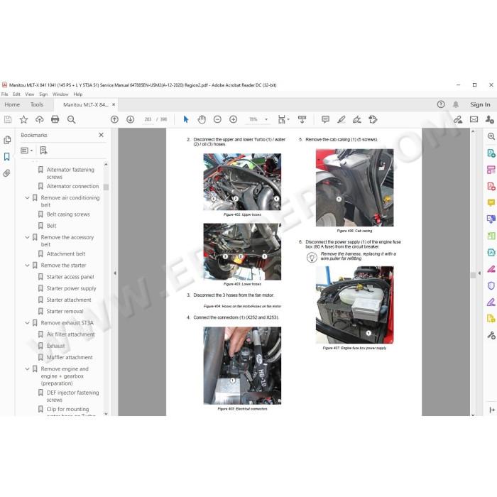
Task: Open the Sign document pen icon
Action: pyautogui.click(x=357, y=119)
